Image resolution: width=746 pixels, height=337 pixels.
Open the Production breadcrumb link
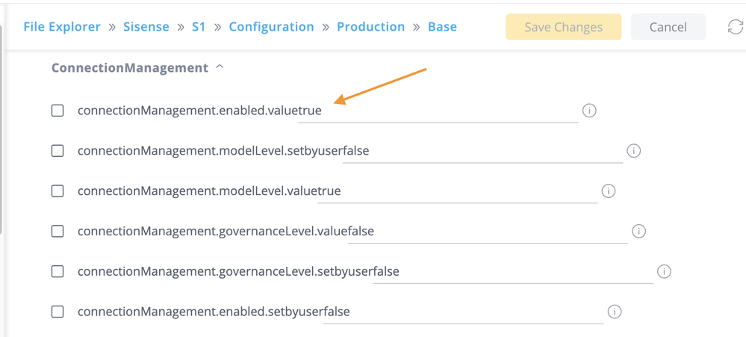tap(370, 27)
